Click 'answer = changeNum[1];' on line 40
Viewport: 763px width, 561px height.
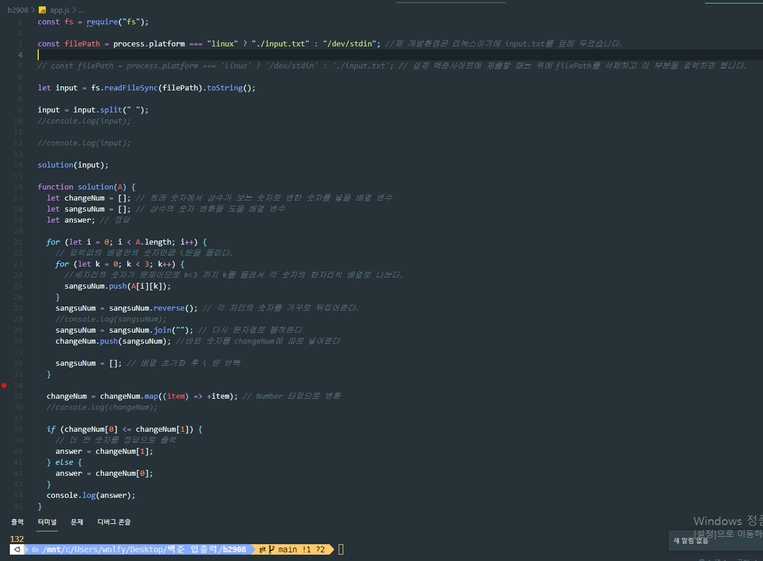104,451
